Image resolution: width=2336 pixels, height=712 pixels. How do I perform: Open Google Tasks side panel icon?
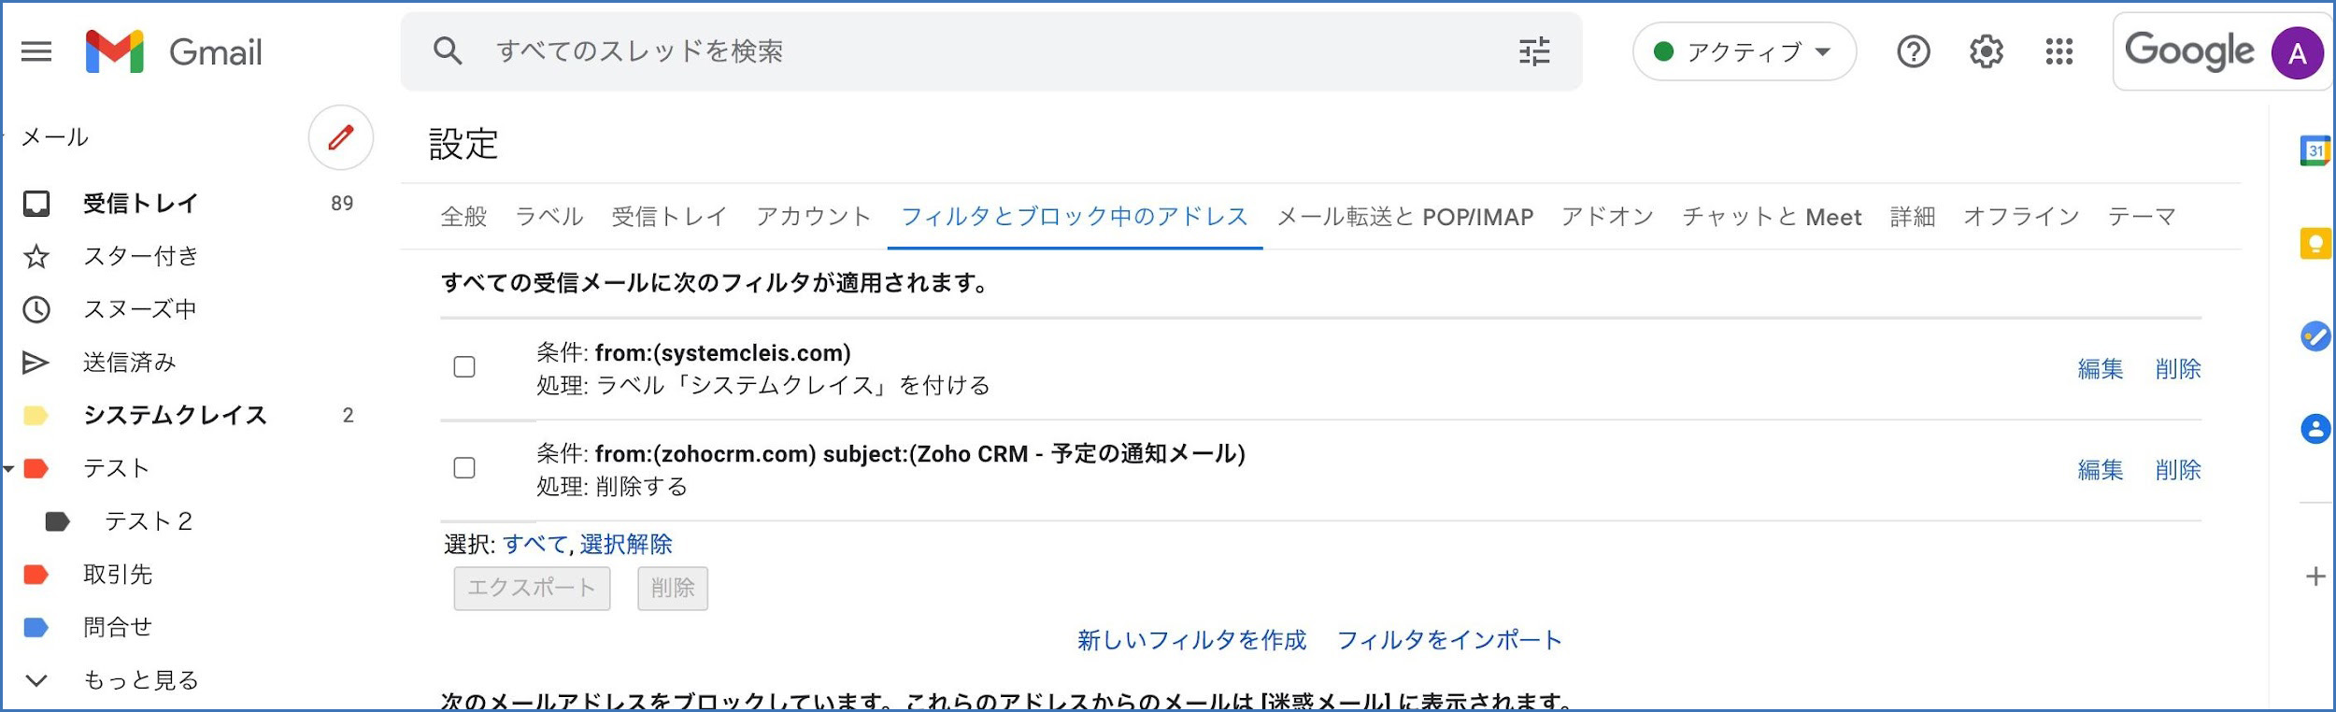[2315, 336]
